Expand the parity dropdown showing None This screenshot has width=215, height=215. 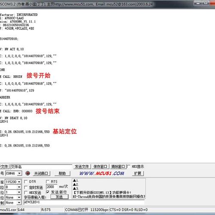13,197
